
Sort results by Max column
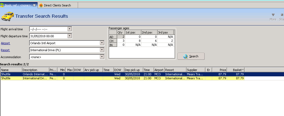click(x=70, y=70)
